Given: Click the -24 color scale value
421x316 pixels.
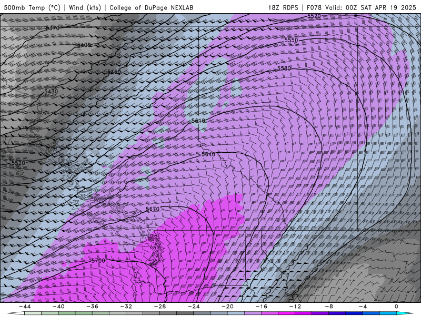Looking at the screenshot, I should pos(194,307).
